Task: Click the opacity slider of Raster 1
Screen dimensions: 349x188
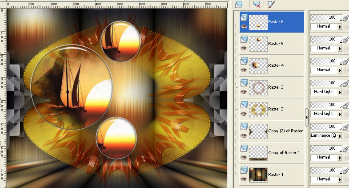Action: (x=326, y=170)
